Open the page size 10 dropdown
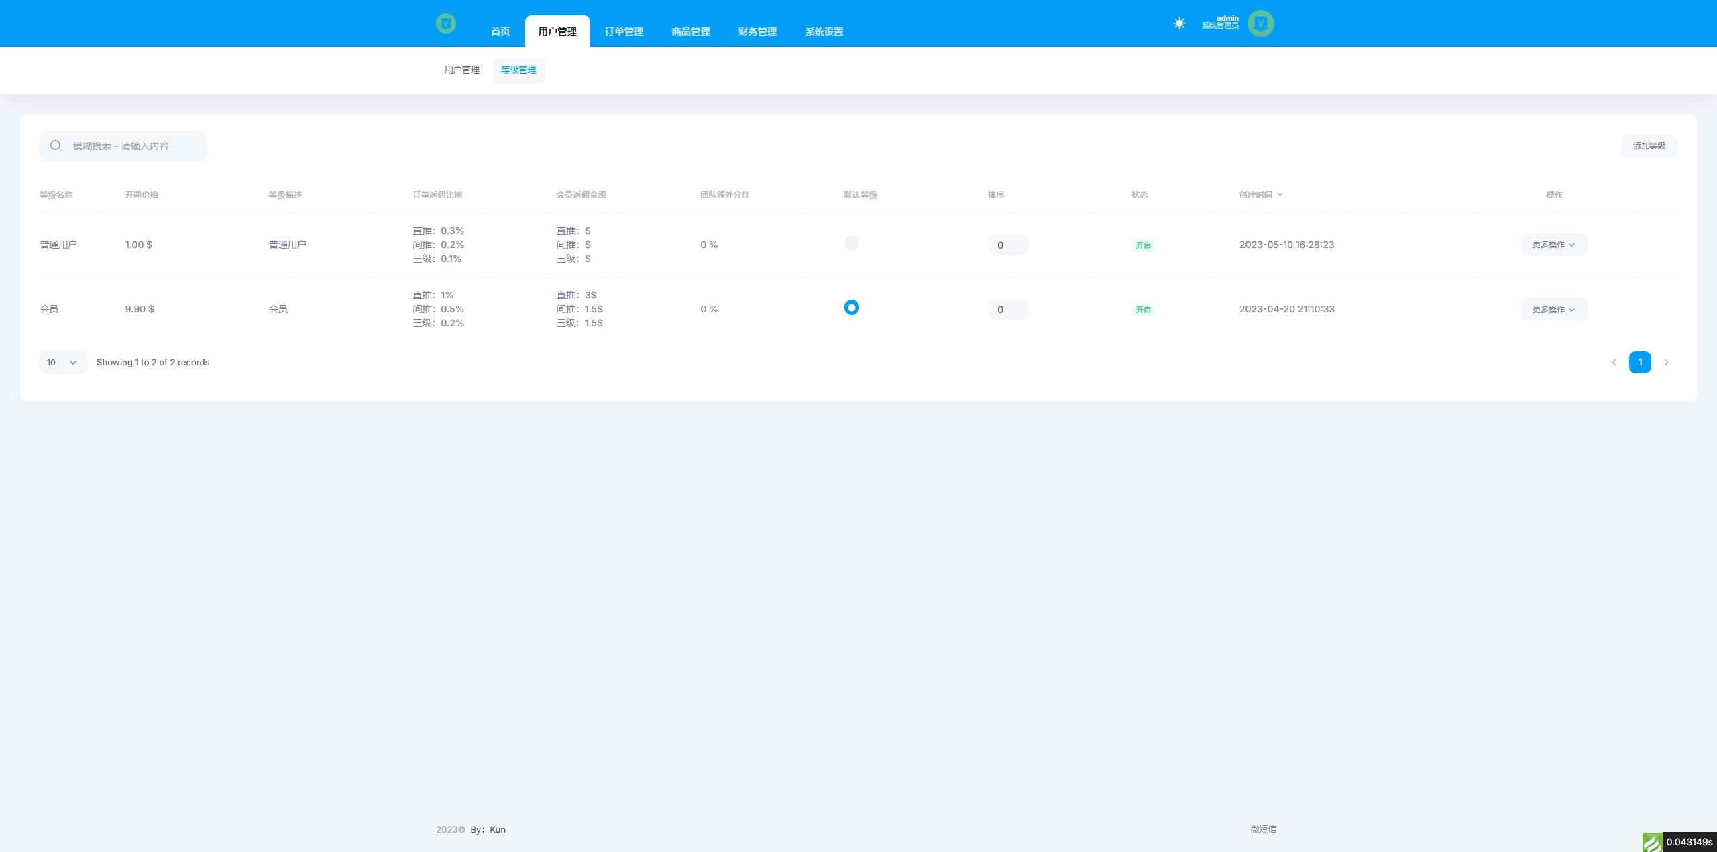 62,363
